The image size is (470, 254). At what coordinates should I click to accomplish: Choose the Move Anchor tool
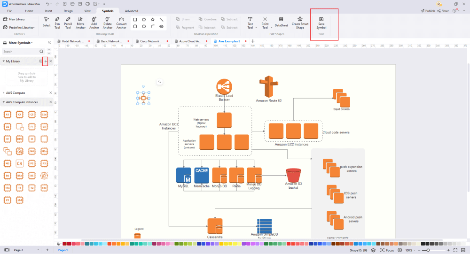(80, 23)
